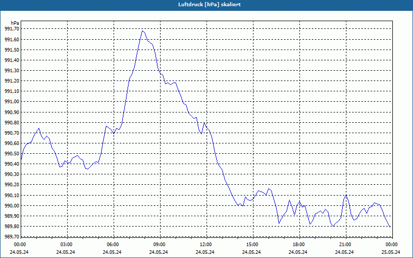Choose the y-axis label 990,40

click(x=12, y=164)
